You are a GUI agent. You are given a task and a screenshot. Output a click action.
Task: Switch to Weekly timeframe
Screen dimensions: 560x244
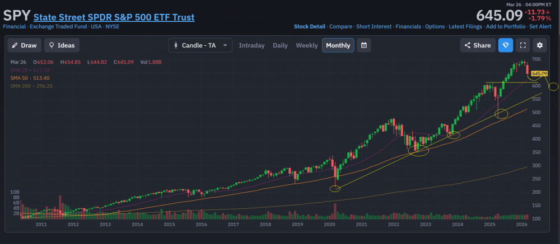click(x=306, y=45)
